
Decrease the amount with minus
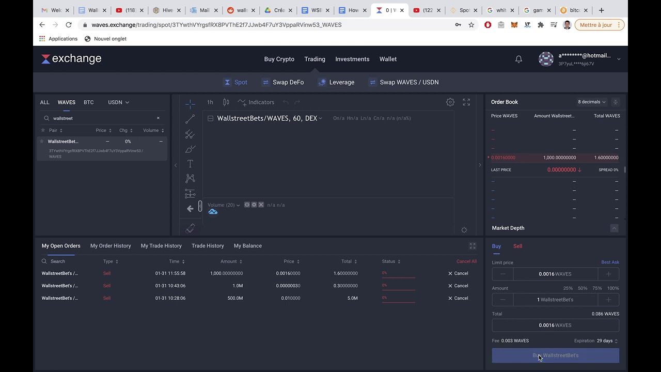[x=502, y=300]
